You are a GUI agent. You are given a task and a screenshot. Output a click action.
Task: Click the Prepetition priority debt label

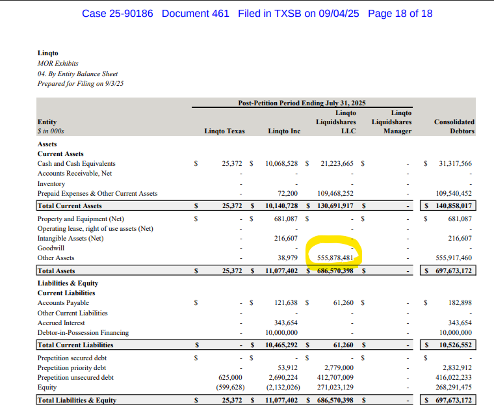tap(72, 368)
